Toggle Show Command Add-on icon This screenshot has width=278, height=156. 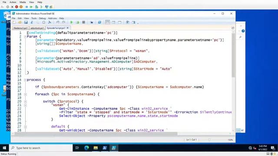click(133, 22)
